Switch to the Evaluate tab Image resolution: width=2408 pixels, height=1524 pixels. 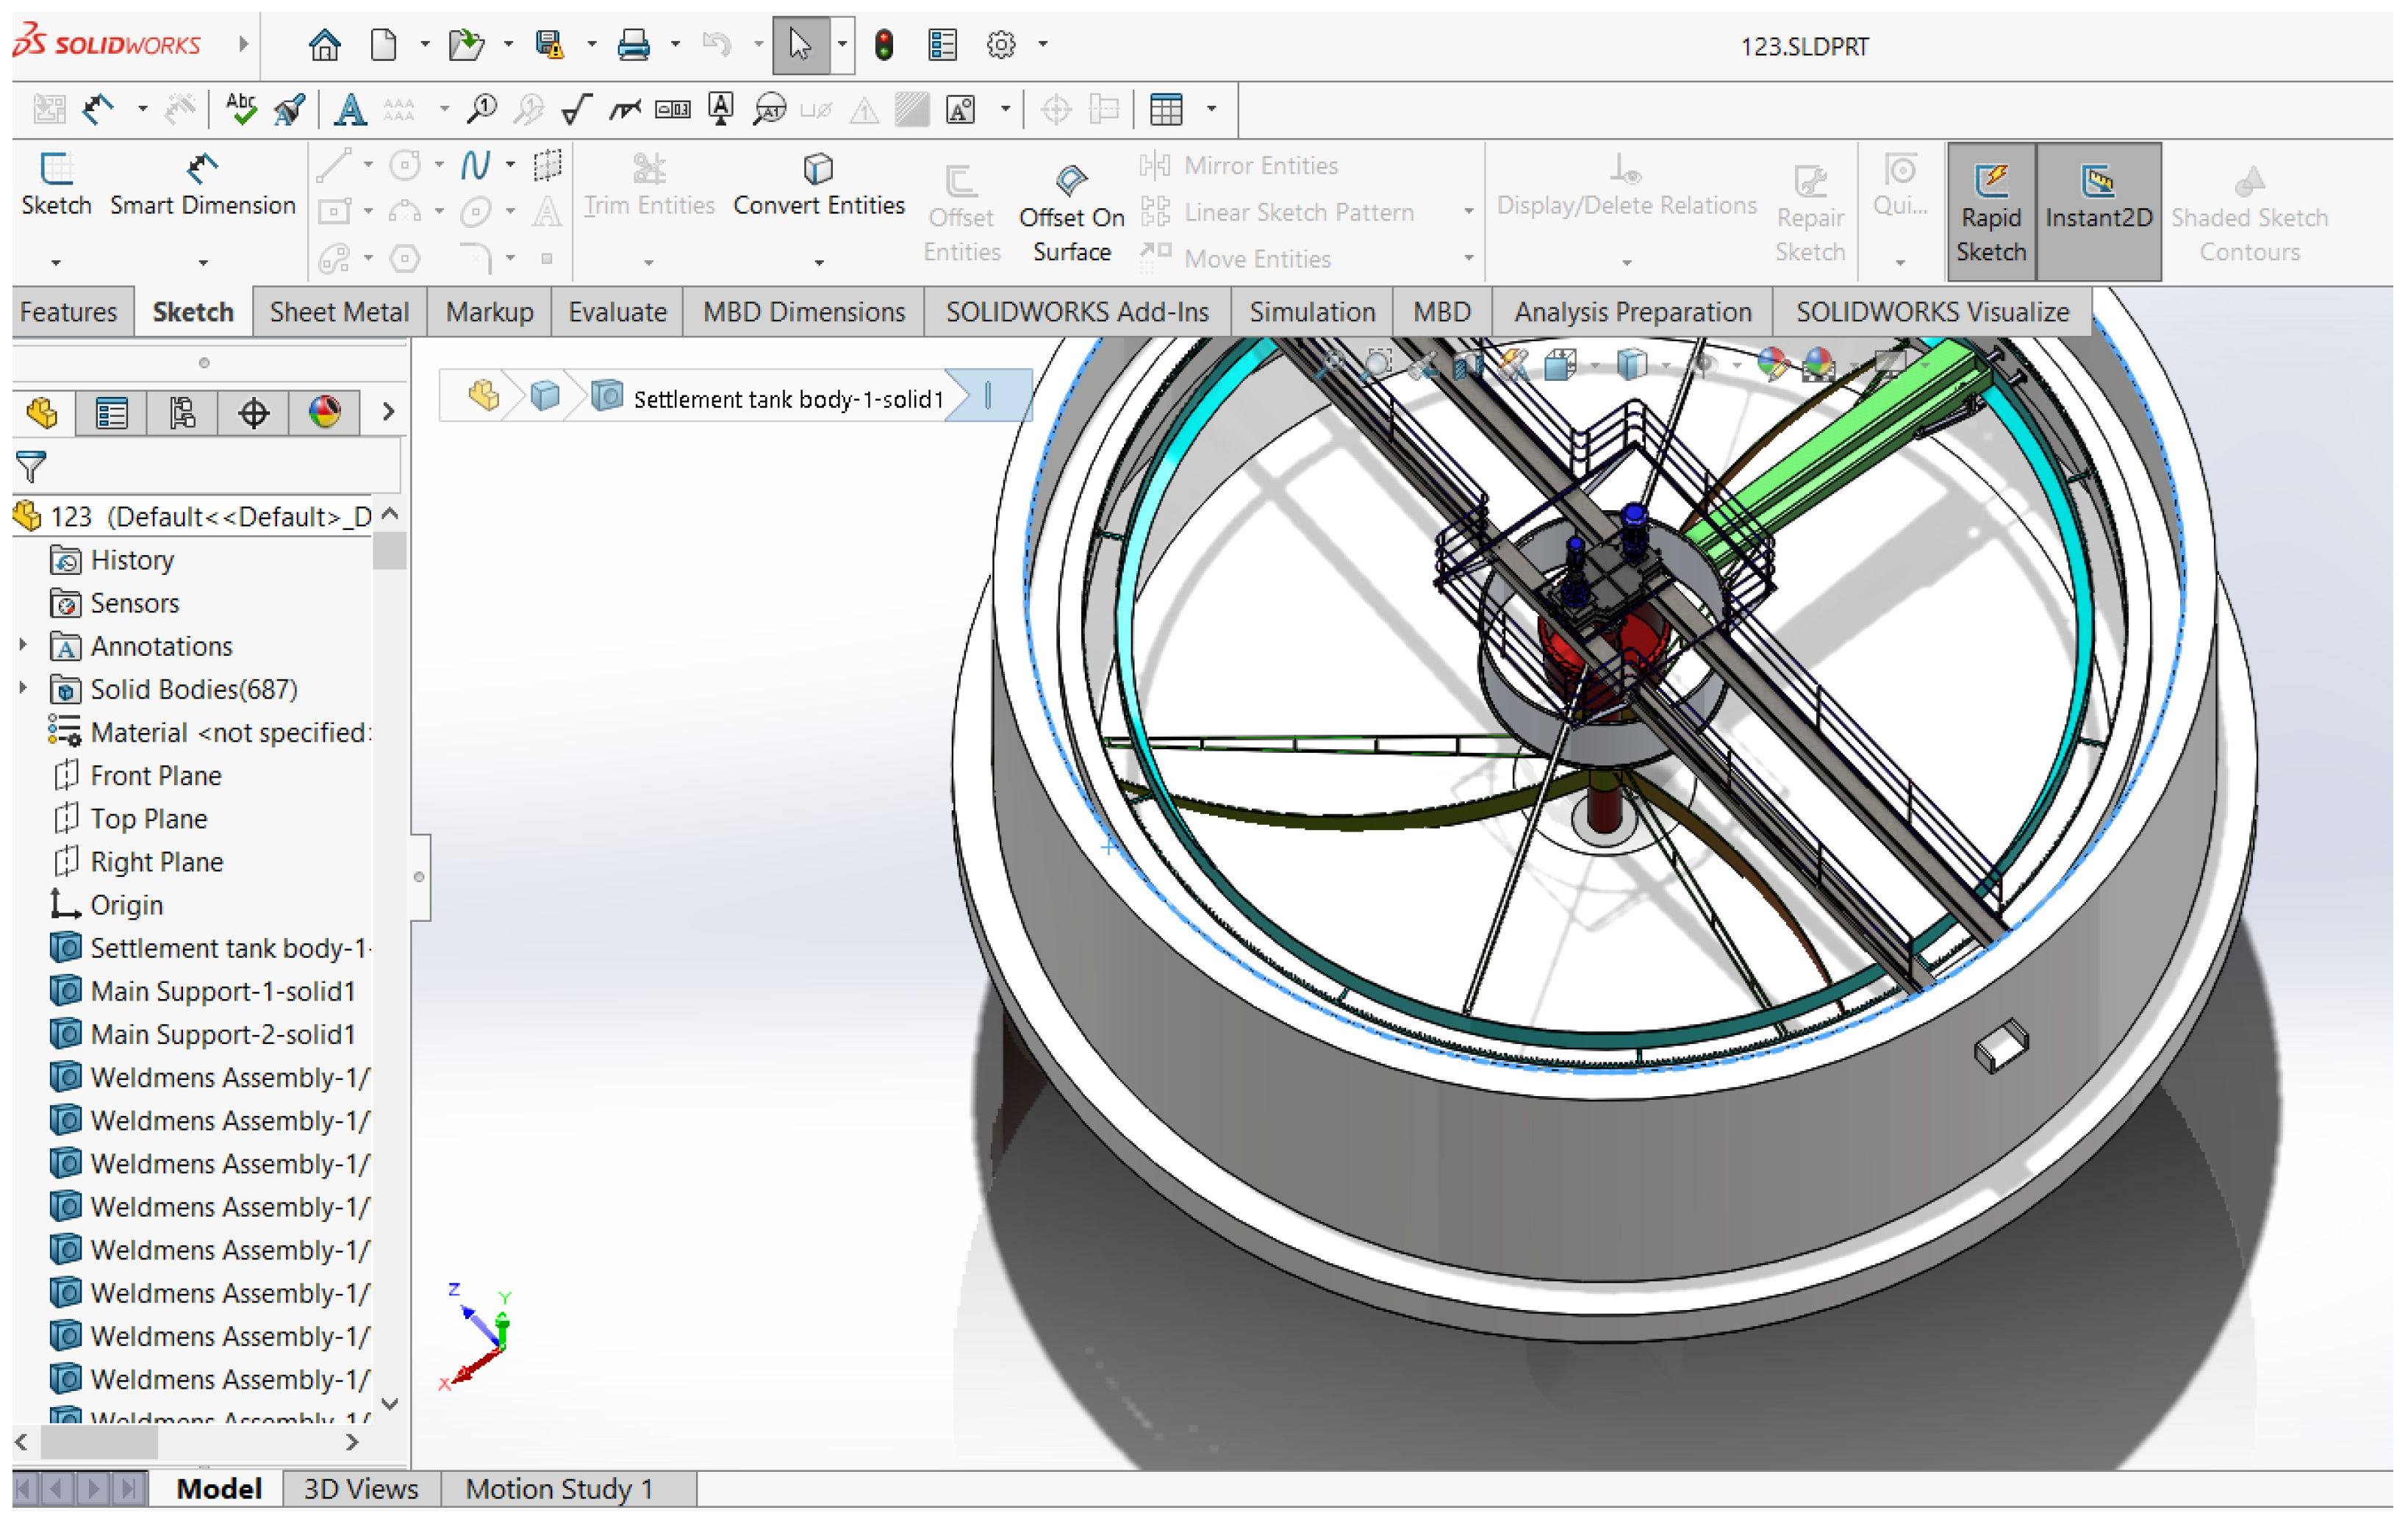617,312
